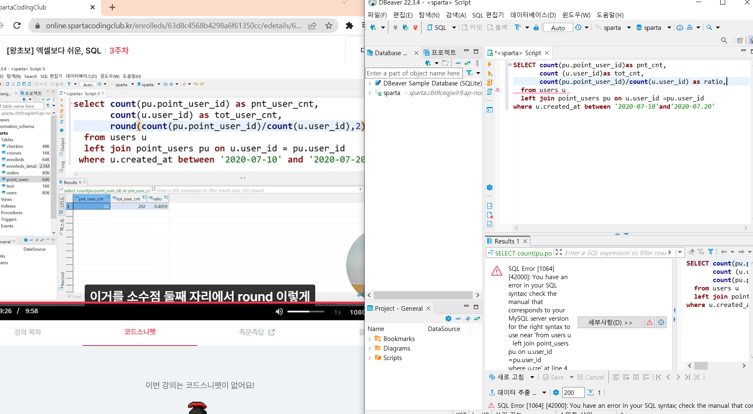Screen dimensions: 753x414
Task: Open the SQL button dropdown arrow
Action: (x=454, y=28)
